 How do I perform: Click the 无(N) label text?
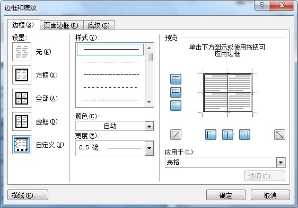[43, 52]
